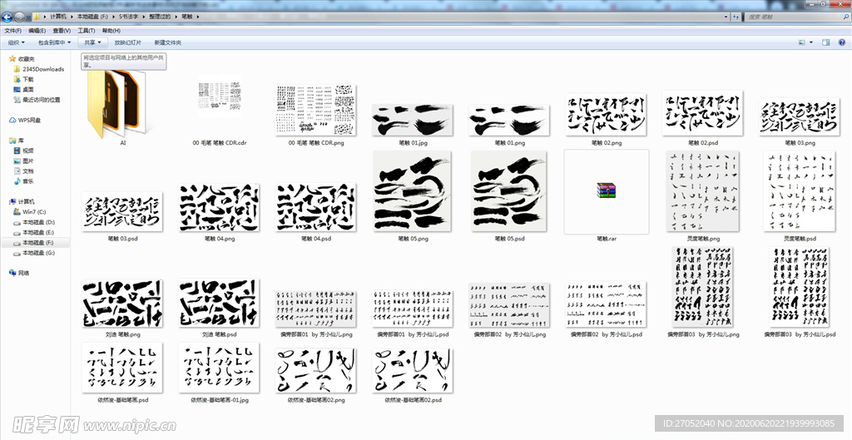This screenshot has width=852, height=440.
Task: Open the view options dropdown arrow
Action: [812, 42]
